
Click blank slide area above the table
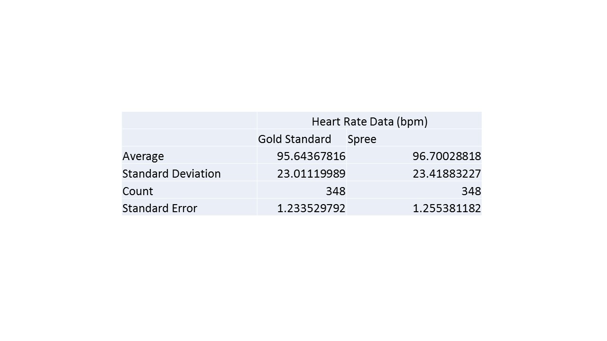pos(303,57)
